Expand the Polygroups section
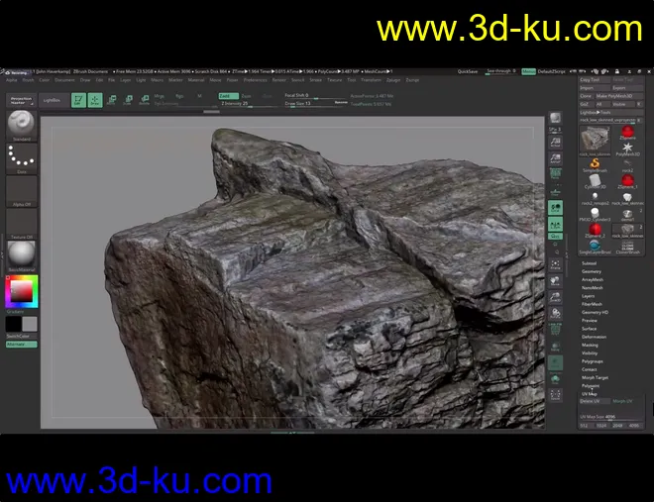 (593, 361)
